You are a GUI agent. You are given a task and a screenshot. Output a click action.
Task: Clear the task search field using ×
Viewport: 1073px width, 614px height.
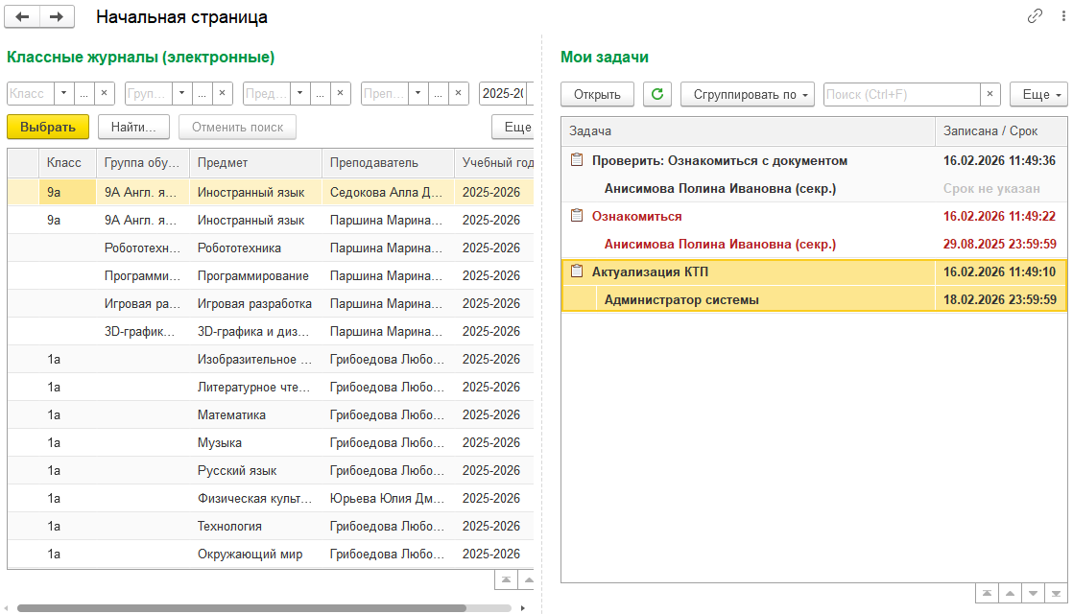click(990, 94)
